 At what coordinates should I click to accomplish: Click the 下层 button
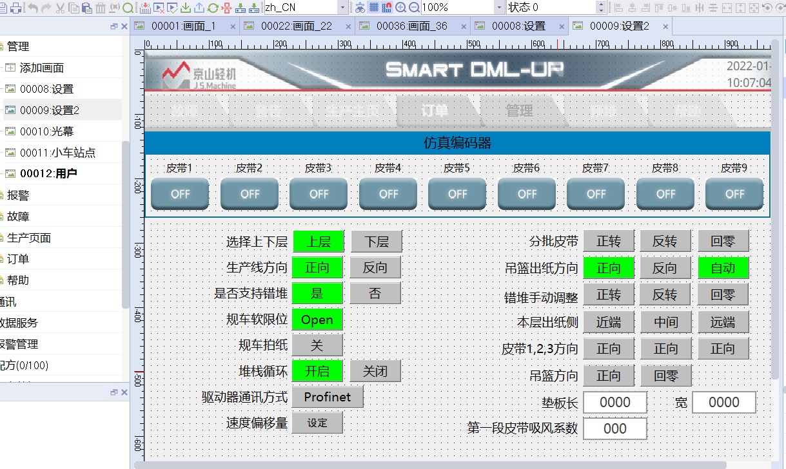pyautogui.click(x=377, y=242)
